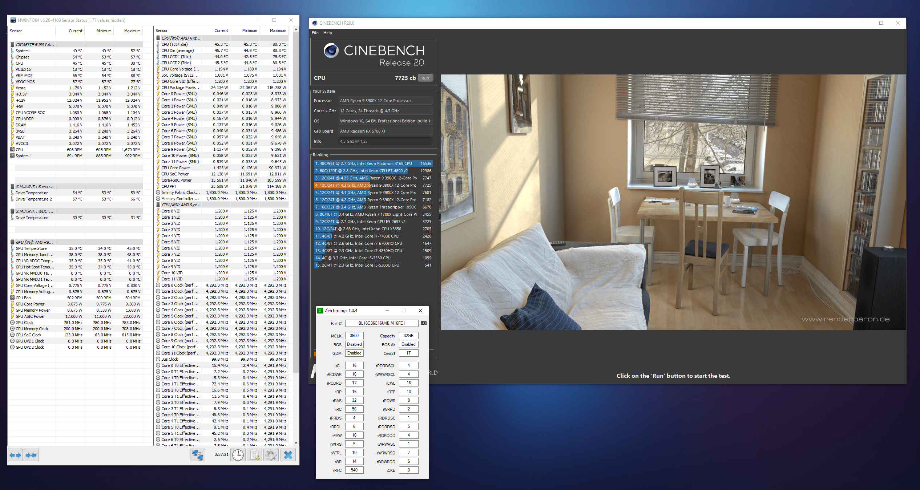Click the tRFC value 540

pos(354,470)
